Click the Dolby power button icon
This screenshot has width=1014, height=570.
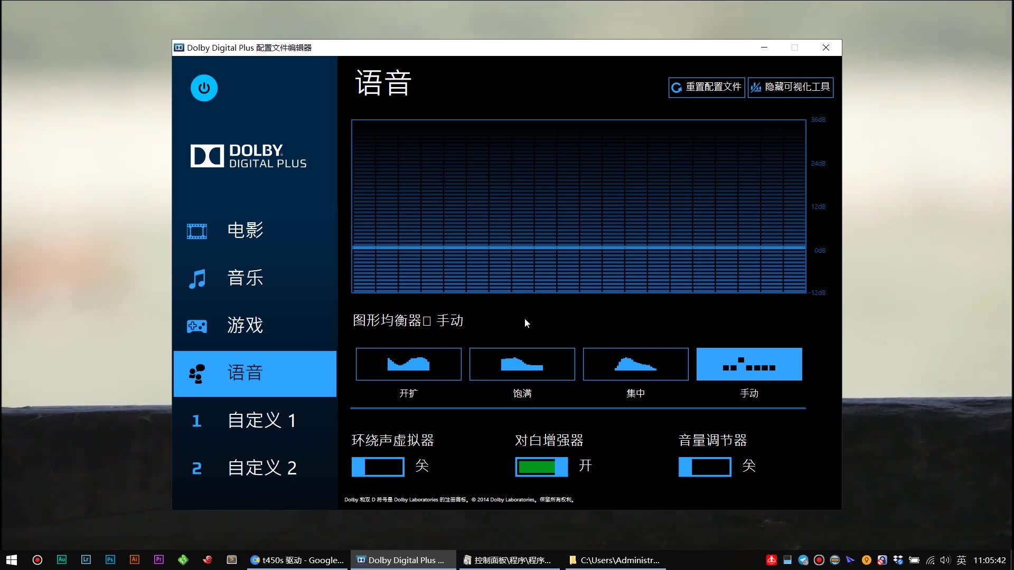pos(204,88)
